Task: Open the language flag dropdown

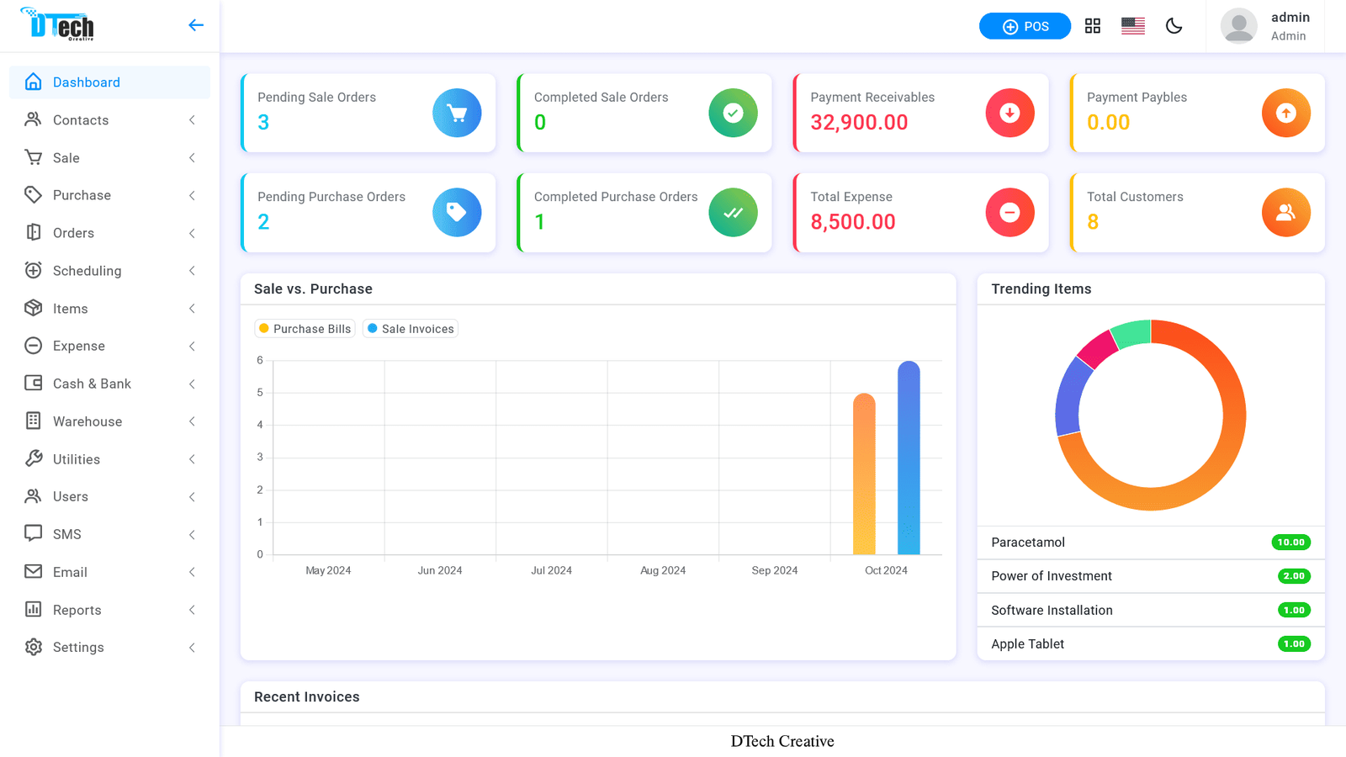Action: coord(1132,26)
